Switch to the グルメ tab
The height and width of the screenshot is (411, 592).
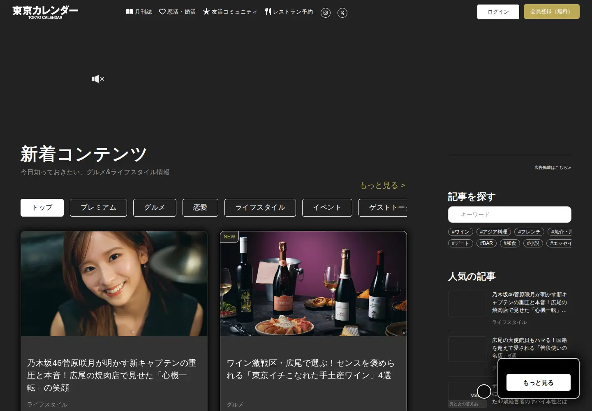coord(155,208)
